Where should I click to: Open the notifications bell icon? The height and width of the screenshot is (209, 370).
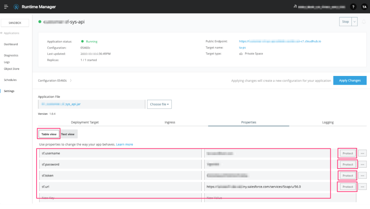coord(364,21)
